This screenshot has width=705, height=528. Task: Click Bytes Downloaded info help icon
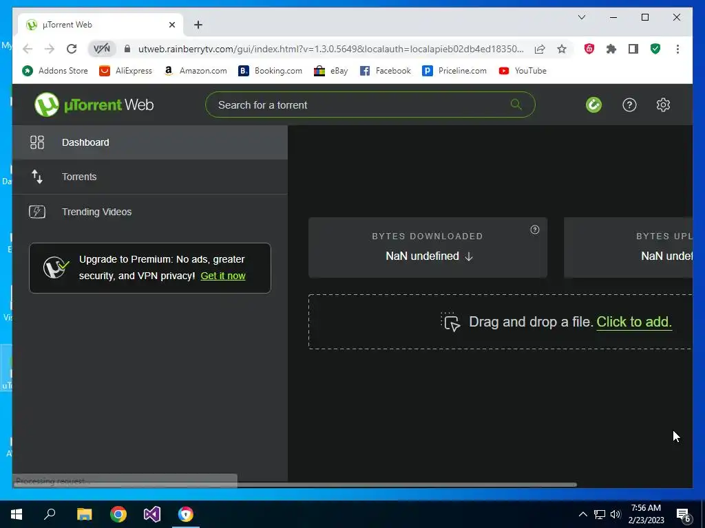(x=534, y=230)
